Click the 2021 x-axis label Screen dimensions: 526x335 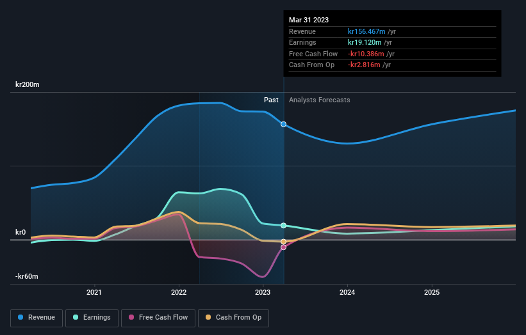point(94,293)
